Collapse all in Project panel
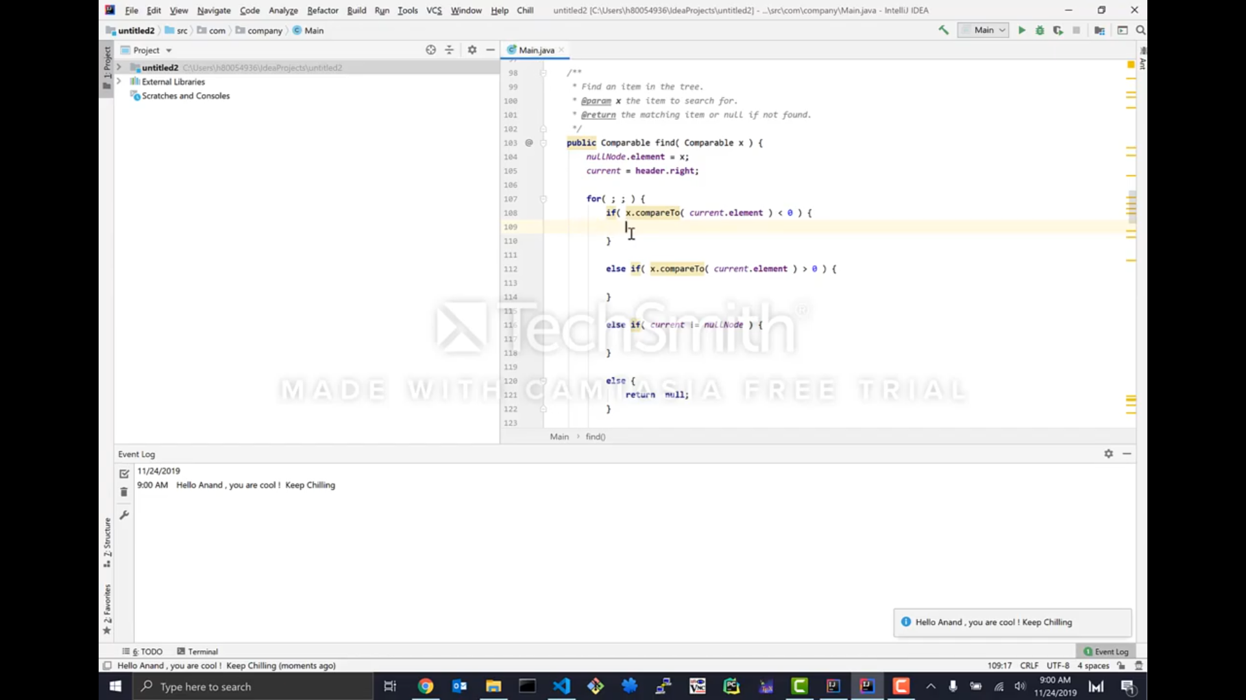This screenshot has width=1246, height=700. tap(449, 50)
